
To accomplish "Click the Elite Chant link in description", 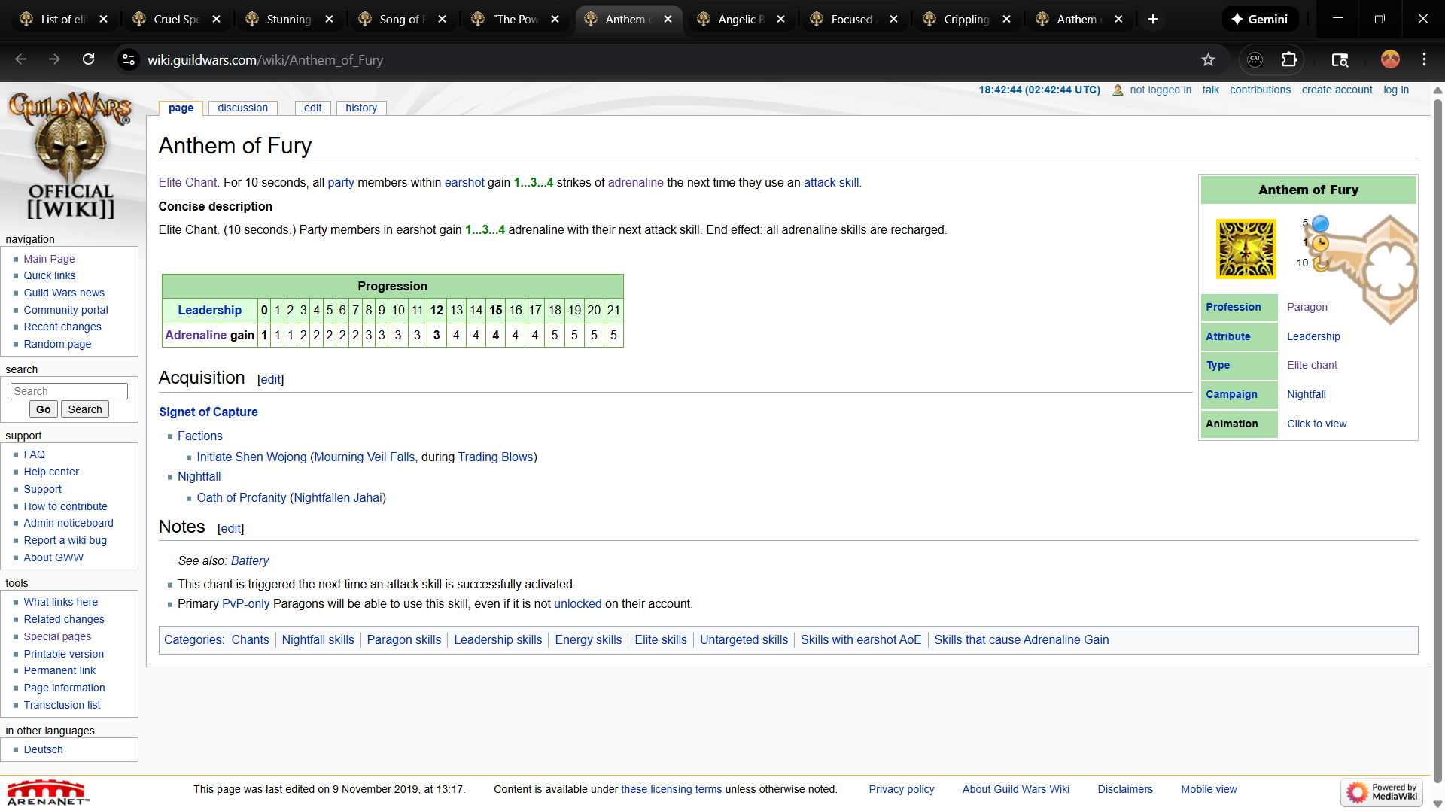I will tap(187, 182).
